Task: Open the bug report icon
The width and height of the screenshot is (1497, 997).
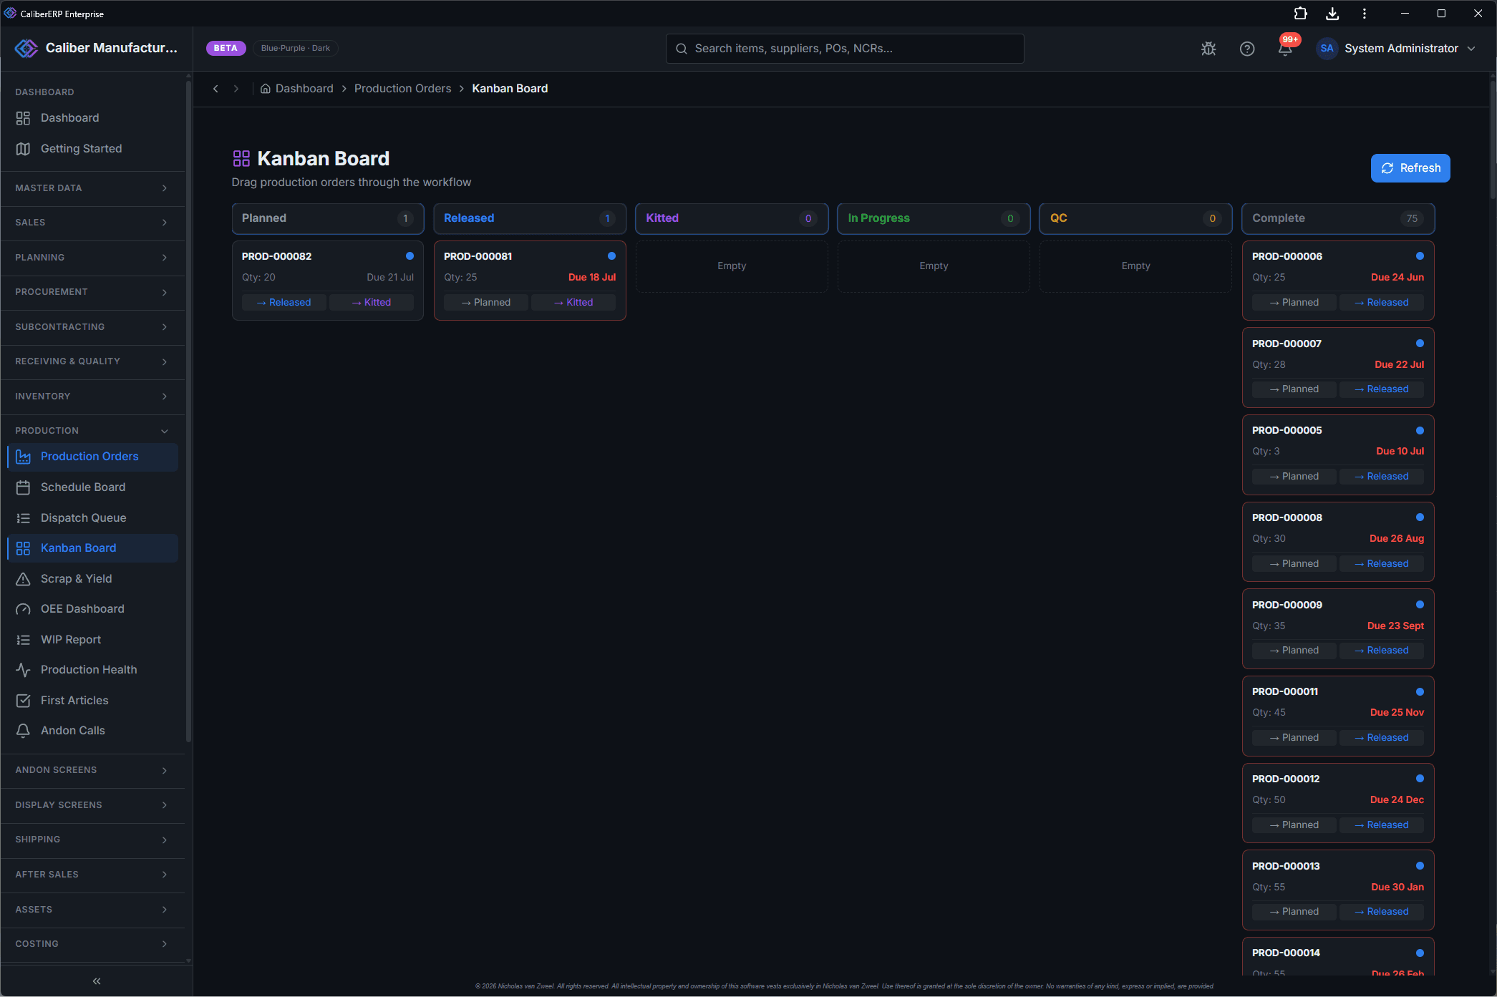Action: click(x=1208, y=49)
